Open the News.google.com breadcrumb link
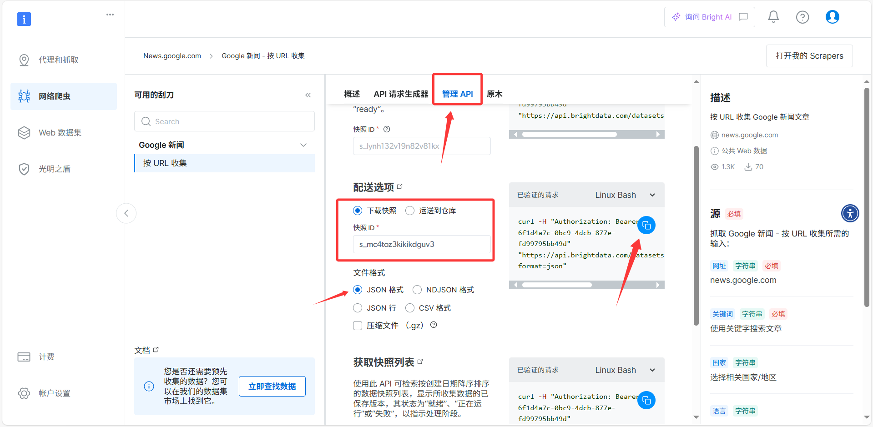Image resolution: width=873 pixels, height=427 pixels. (x=172, y=56)
